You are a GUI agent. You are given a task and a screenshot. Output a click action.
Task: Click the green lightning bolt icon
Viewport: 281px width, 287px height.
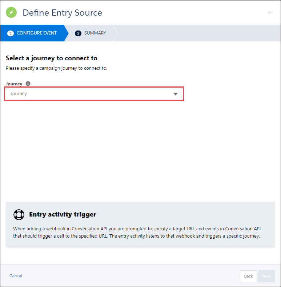12,13
